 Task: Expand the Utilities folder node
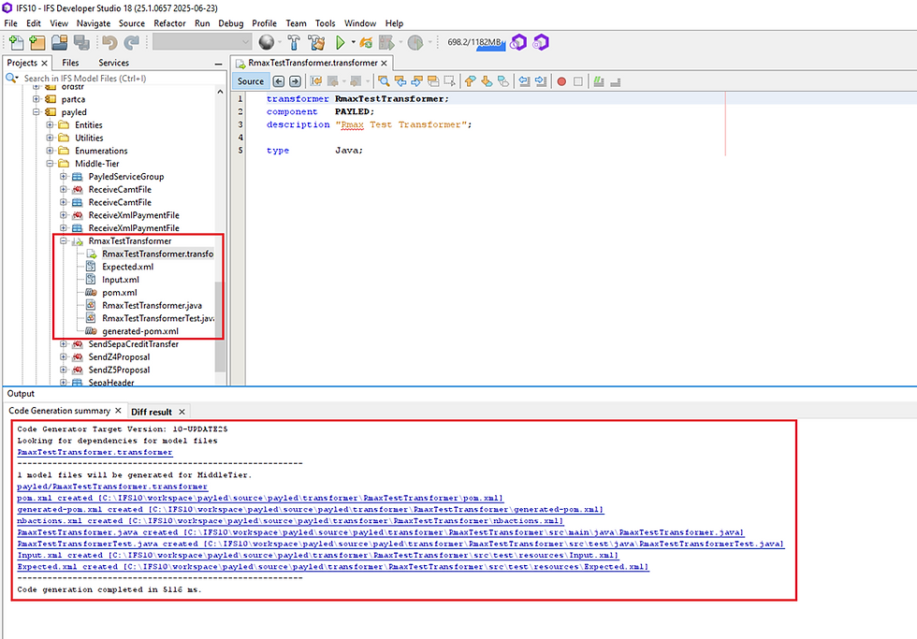pyautogui.click(x=50, y=138)
